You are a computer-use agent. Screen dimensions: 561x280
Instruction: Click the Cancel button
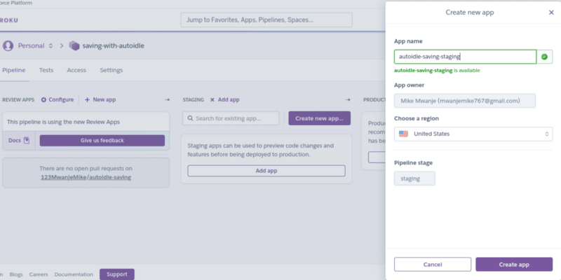click(x=433, y=264)
